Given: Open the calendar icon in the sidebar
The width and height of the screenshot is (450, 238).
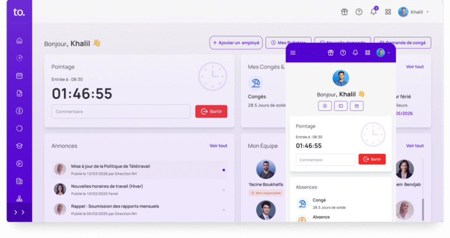Looking at the screenshot, I should [x=19, y=76].
